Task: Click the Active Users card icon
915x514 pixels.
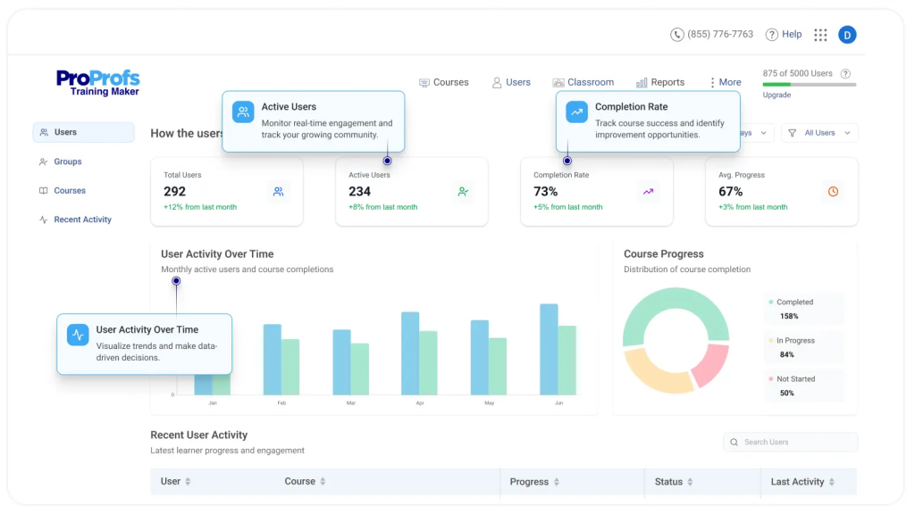Action: (463, 191)
